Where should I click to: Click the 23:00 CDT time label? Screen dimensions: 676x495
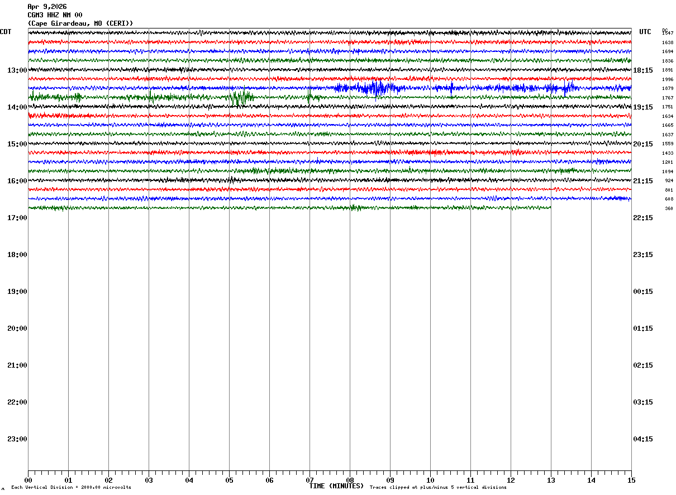[17, 439]
